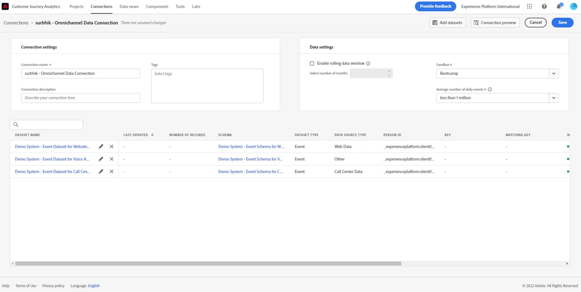The width and height of the screenshot is (581, 292).
Task: Click rolling data window info icon
Action: (368, 63)
